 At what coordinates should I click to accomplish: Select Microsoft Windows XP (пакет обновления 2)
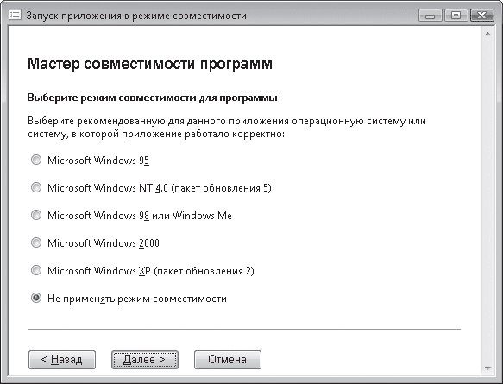point(36,270)
